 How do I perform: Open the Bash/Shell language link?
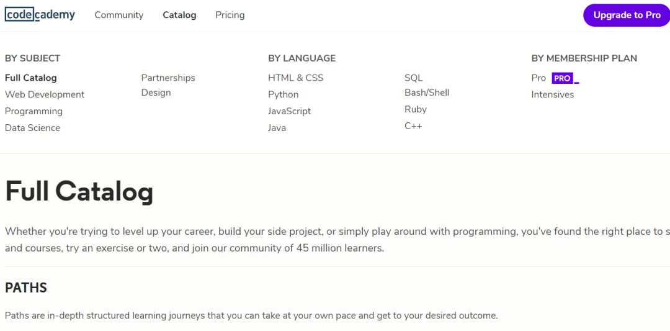pos(427,93)
